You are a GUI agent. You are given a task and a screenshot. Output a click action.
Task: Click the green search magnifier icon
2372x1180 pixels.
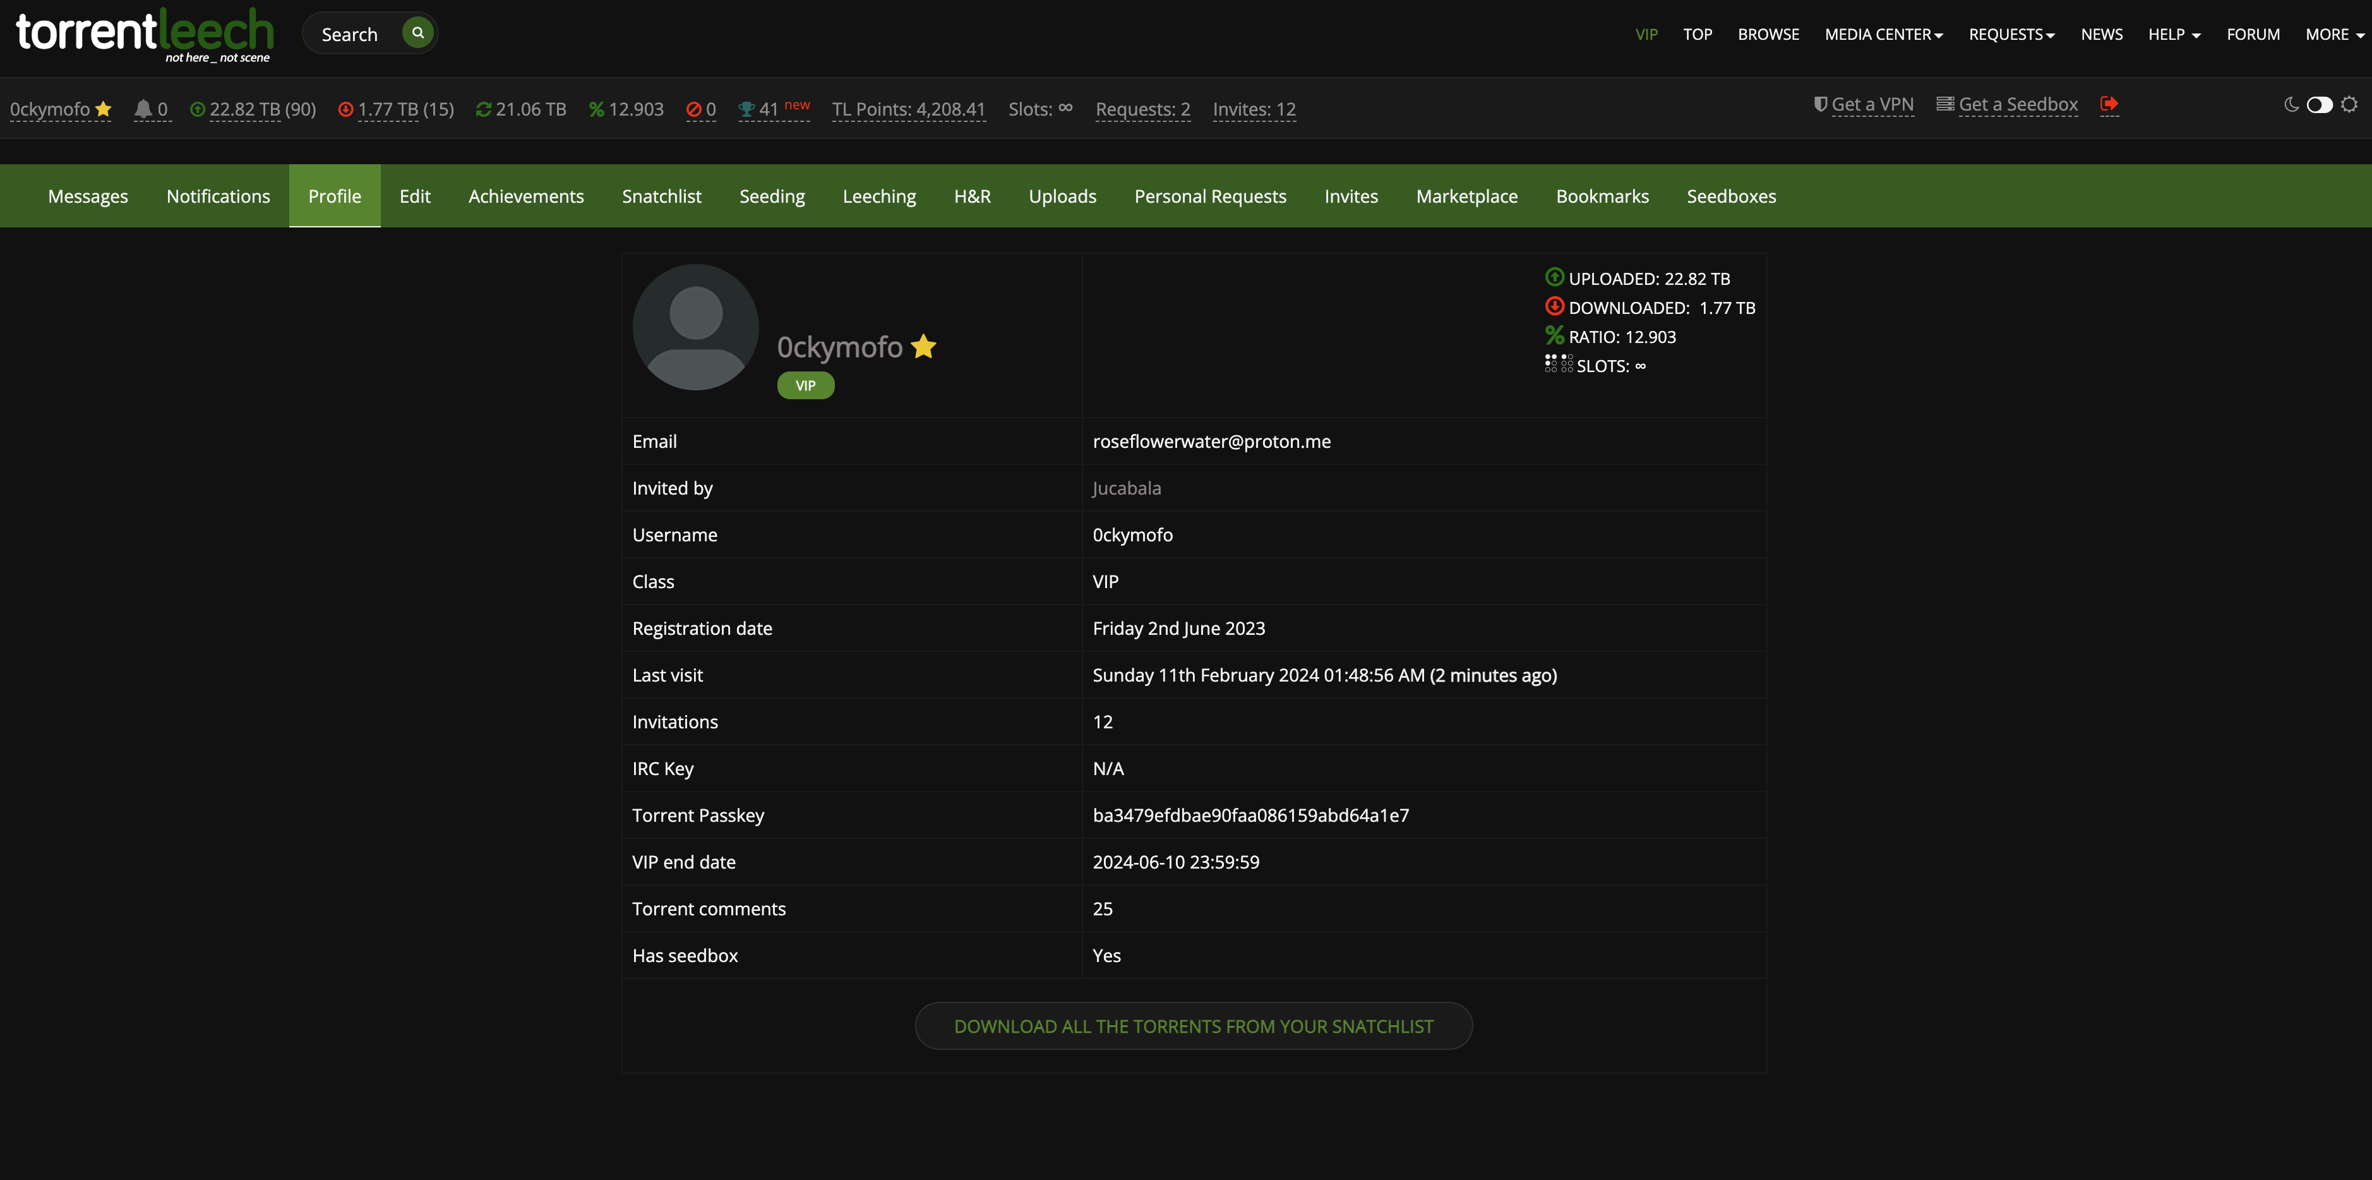(x=418, y=33)
